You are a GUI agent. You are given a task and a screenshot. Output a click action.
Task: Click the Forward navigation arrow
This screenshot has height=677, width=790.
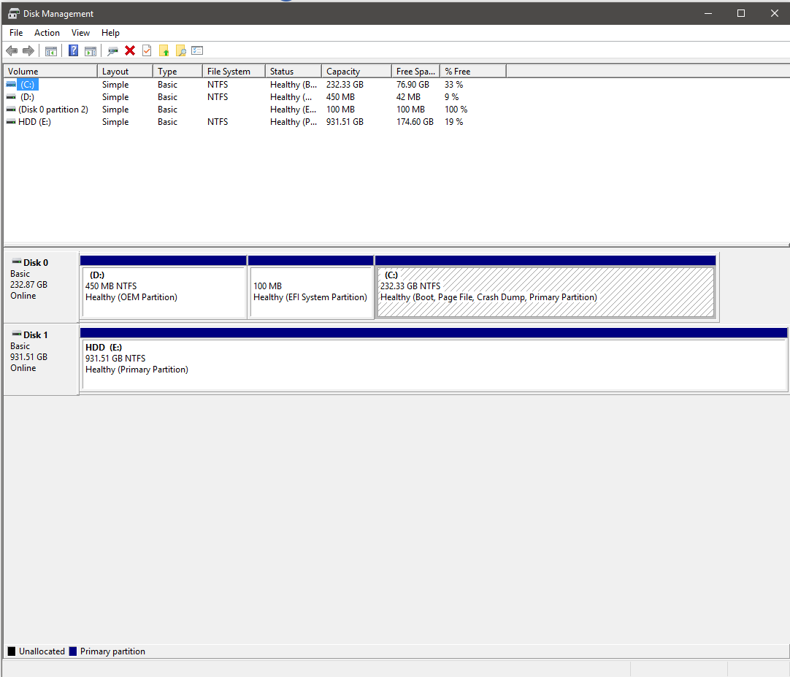tap(28, 50)
